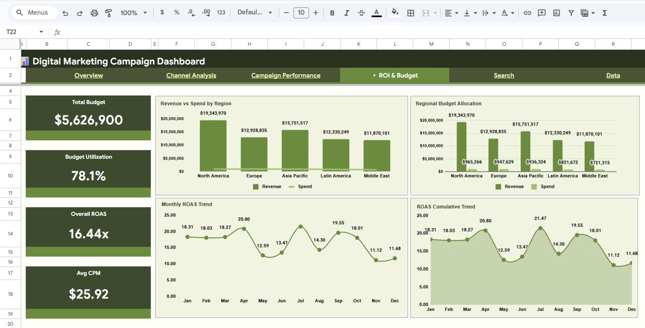645x328 pixels.
Task: Toggle italic formatting
Action: click(x=347, y=12)
